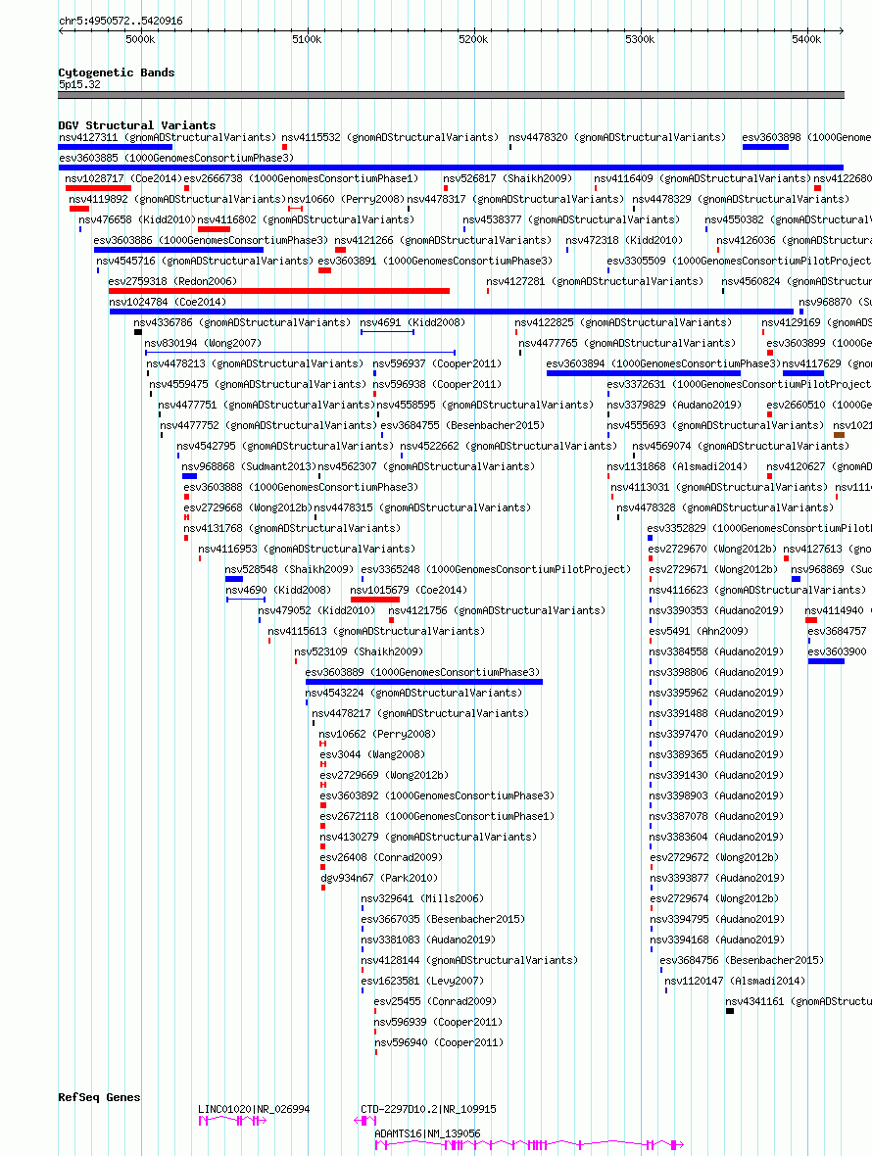Screen dimensions: 872x1156
Task: Click esv26408 (Conrad2009) label
Action: [x=380, y=857]
